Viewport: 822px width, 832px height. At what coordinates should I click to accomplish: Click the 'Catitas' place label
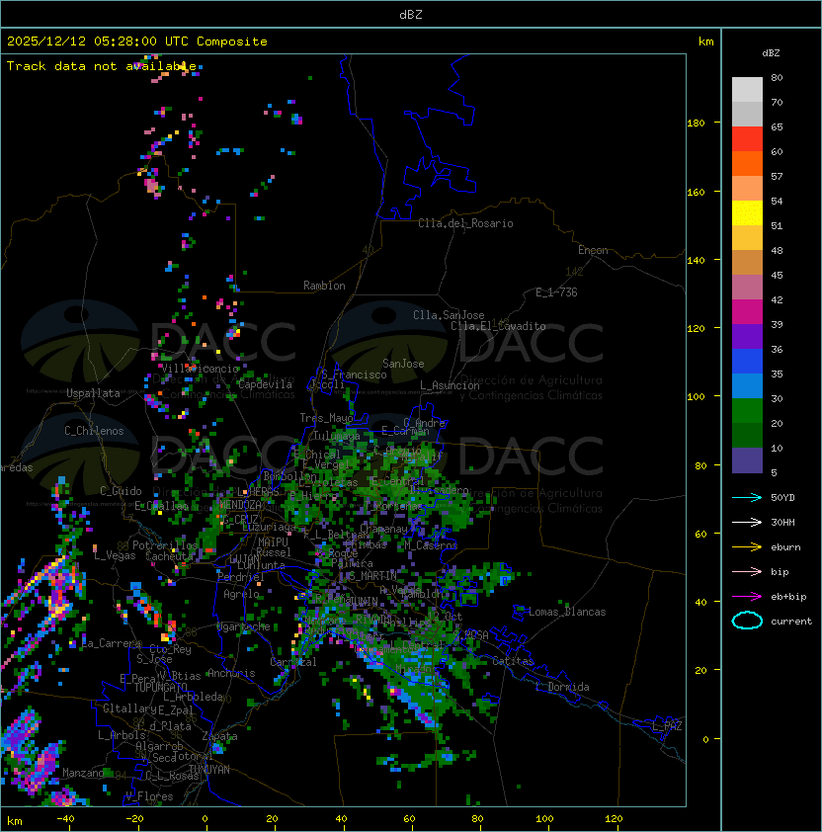pyautogui.click(x=513, y=661)
